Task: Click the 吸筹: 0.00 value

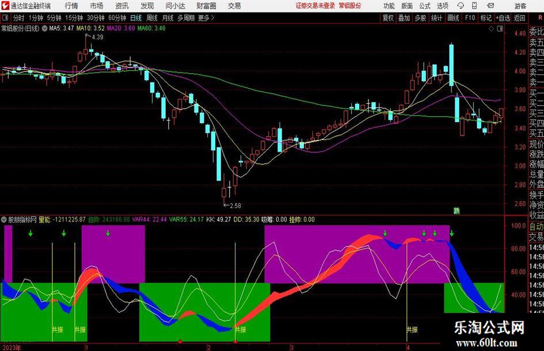Action: (x=274, y=220)
